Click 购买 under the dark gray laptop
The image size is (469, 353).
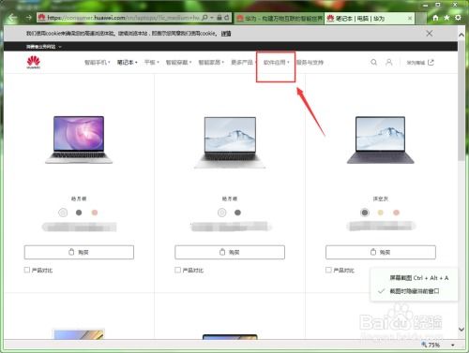pyautogui.click(x=381, y=252)
